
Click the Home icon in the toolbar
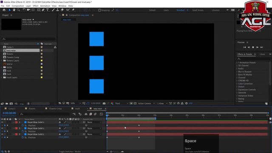click(4, 10)
